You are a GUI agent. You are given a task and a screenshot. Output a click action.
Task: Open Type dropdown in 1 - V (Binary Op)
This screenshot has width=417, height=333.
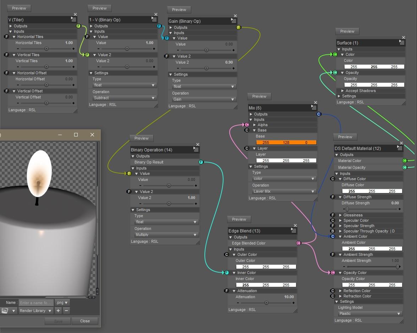(x=124, y=85)
